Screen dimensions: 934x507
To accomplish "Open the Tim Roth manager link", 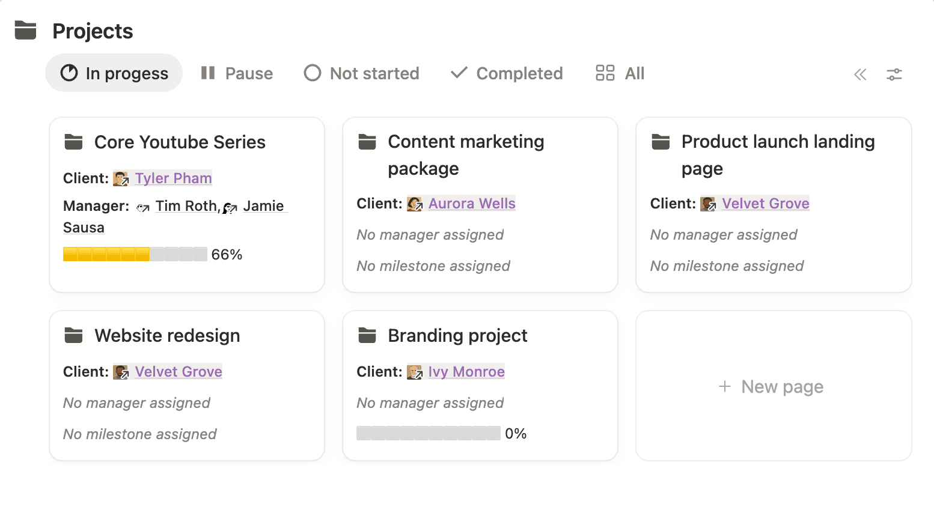I will click(x=185, y=206).
